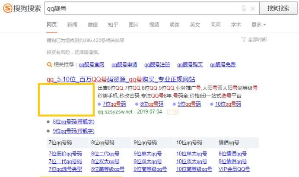Image resolution: width=299 pixels, height=177 pixels.
Task: Open link 8位高等级qq号
Action: click(x=108, y=169)
